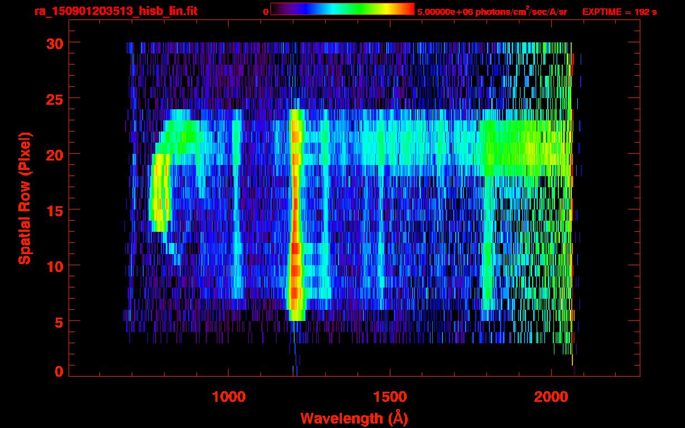Click the 1500 wavelength tick label

[390, 396]
